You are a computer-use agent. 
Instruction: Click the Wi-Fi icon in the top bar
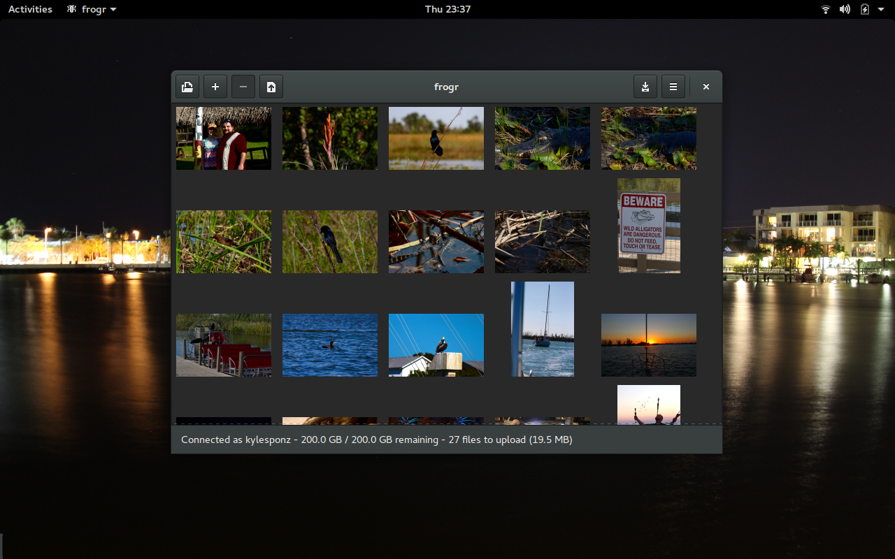coord(825,9)
